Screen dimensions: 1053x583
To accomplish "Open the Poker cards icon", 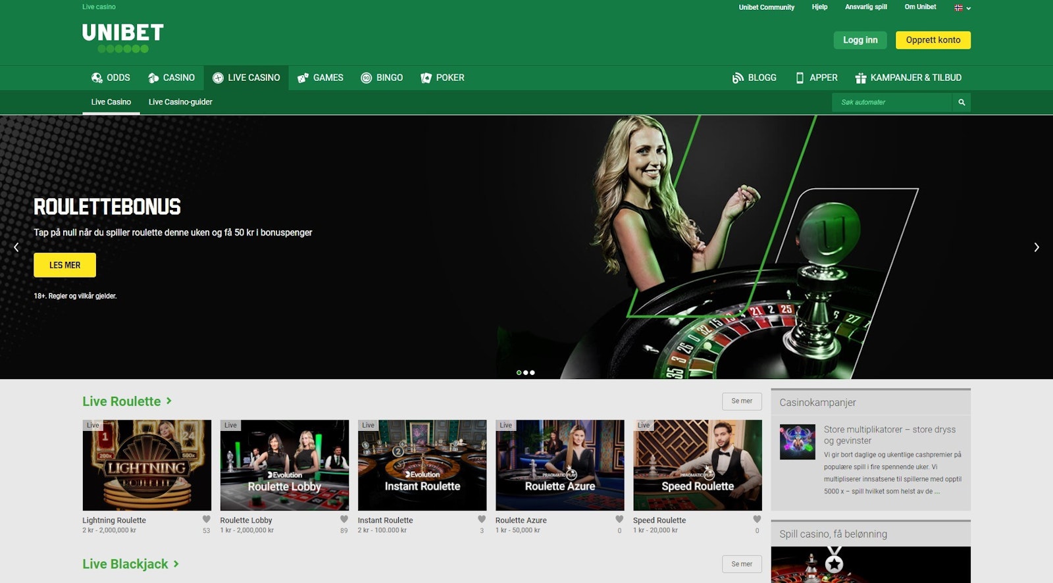I will point(426,78).
